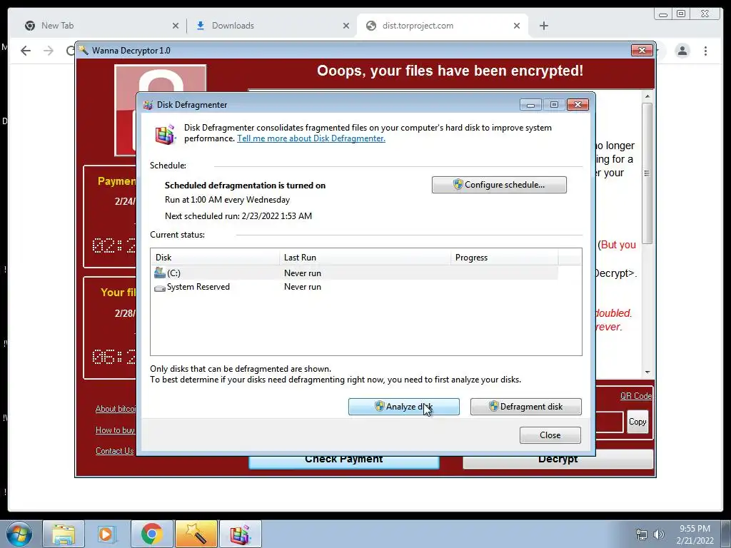Open a new browser tab with plus
This screenshot has width=731, height=548.
(x=543, y=26)
